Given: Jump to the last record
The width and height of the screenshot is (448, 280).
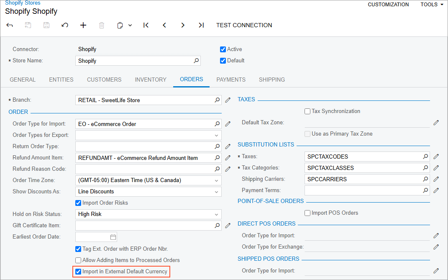Looking at the screenshot, I should pyautogui.click(x=201, y=25).
